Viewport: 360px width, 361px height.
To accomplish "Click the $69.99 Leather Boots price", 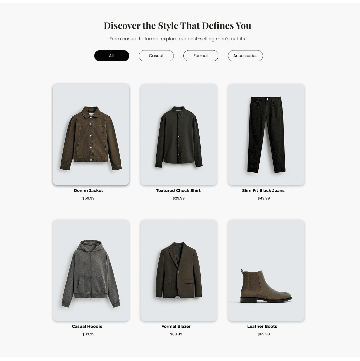I will [x=264, y=334].
